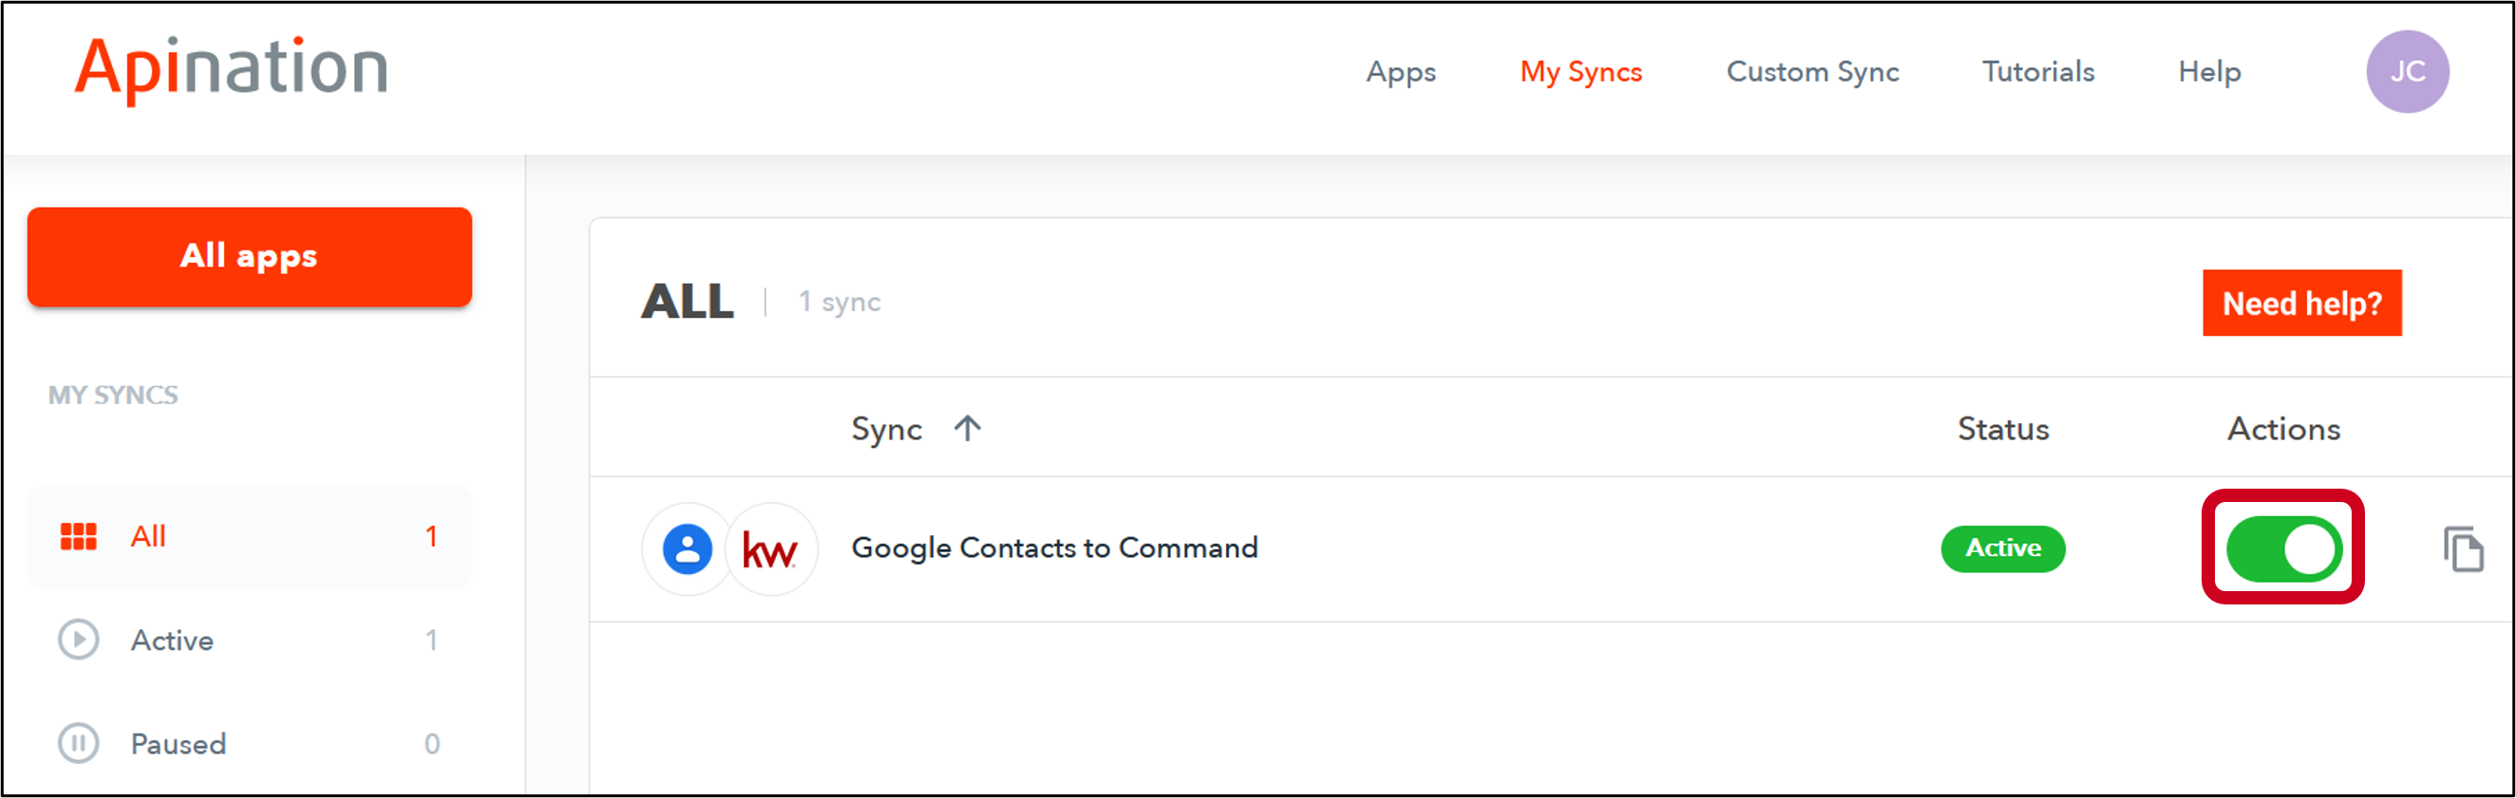The height and width of the screenshot is (798, 2516).
Task: Click the MY SYNCS sidebar heading
Action: click(113, 395)
